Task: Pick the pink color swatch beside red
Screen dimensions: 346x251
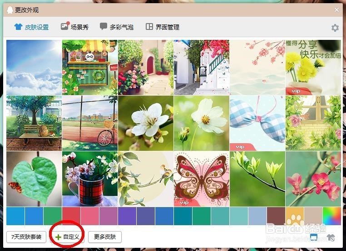Action: click(x=90, y=216)
